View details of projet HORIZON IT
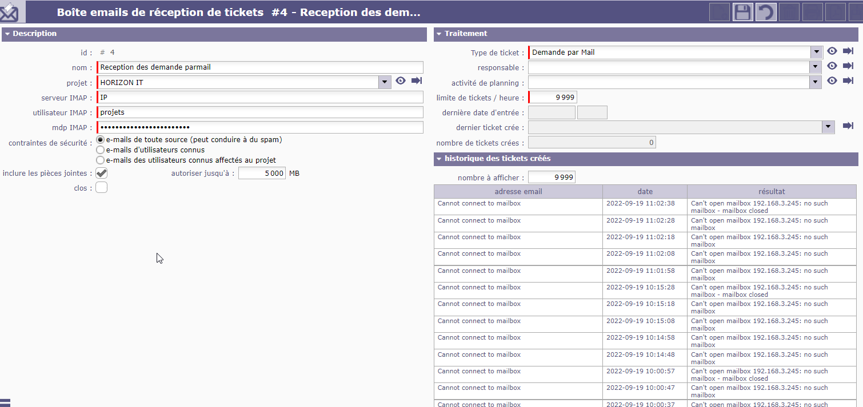 401,81
